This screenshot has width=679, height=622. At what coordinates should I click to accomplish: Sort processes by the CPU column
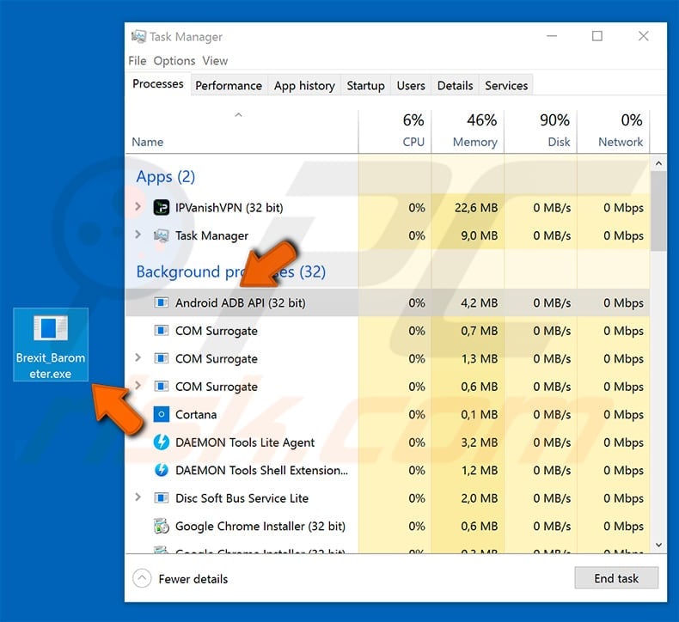point(395,131)
